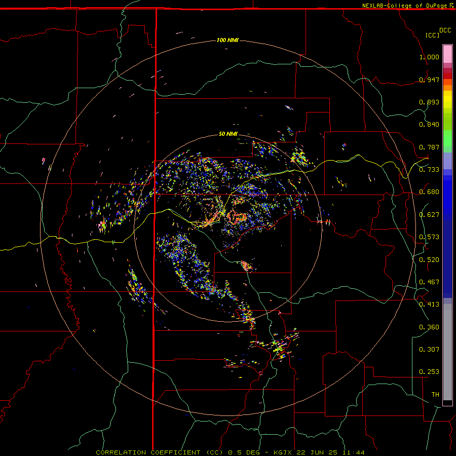Screen dimensions: 456x456
Task: Click the 50 NMI range ring label
Action: point(228,134)
